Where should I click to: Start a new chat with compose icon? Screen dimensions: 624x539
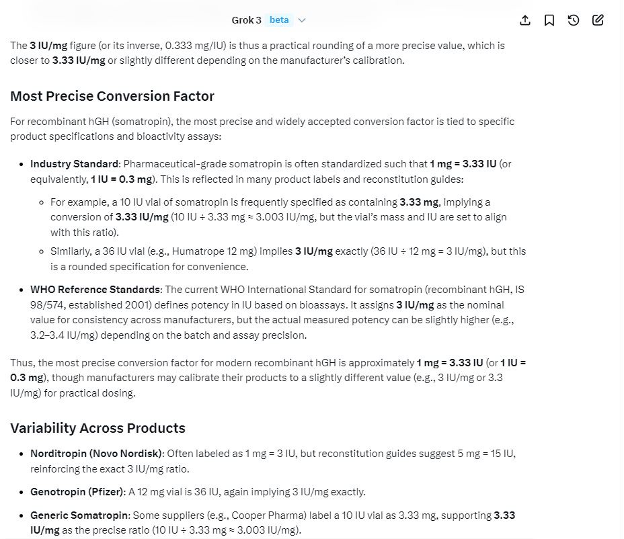[598, 20]
